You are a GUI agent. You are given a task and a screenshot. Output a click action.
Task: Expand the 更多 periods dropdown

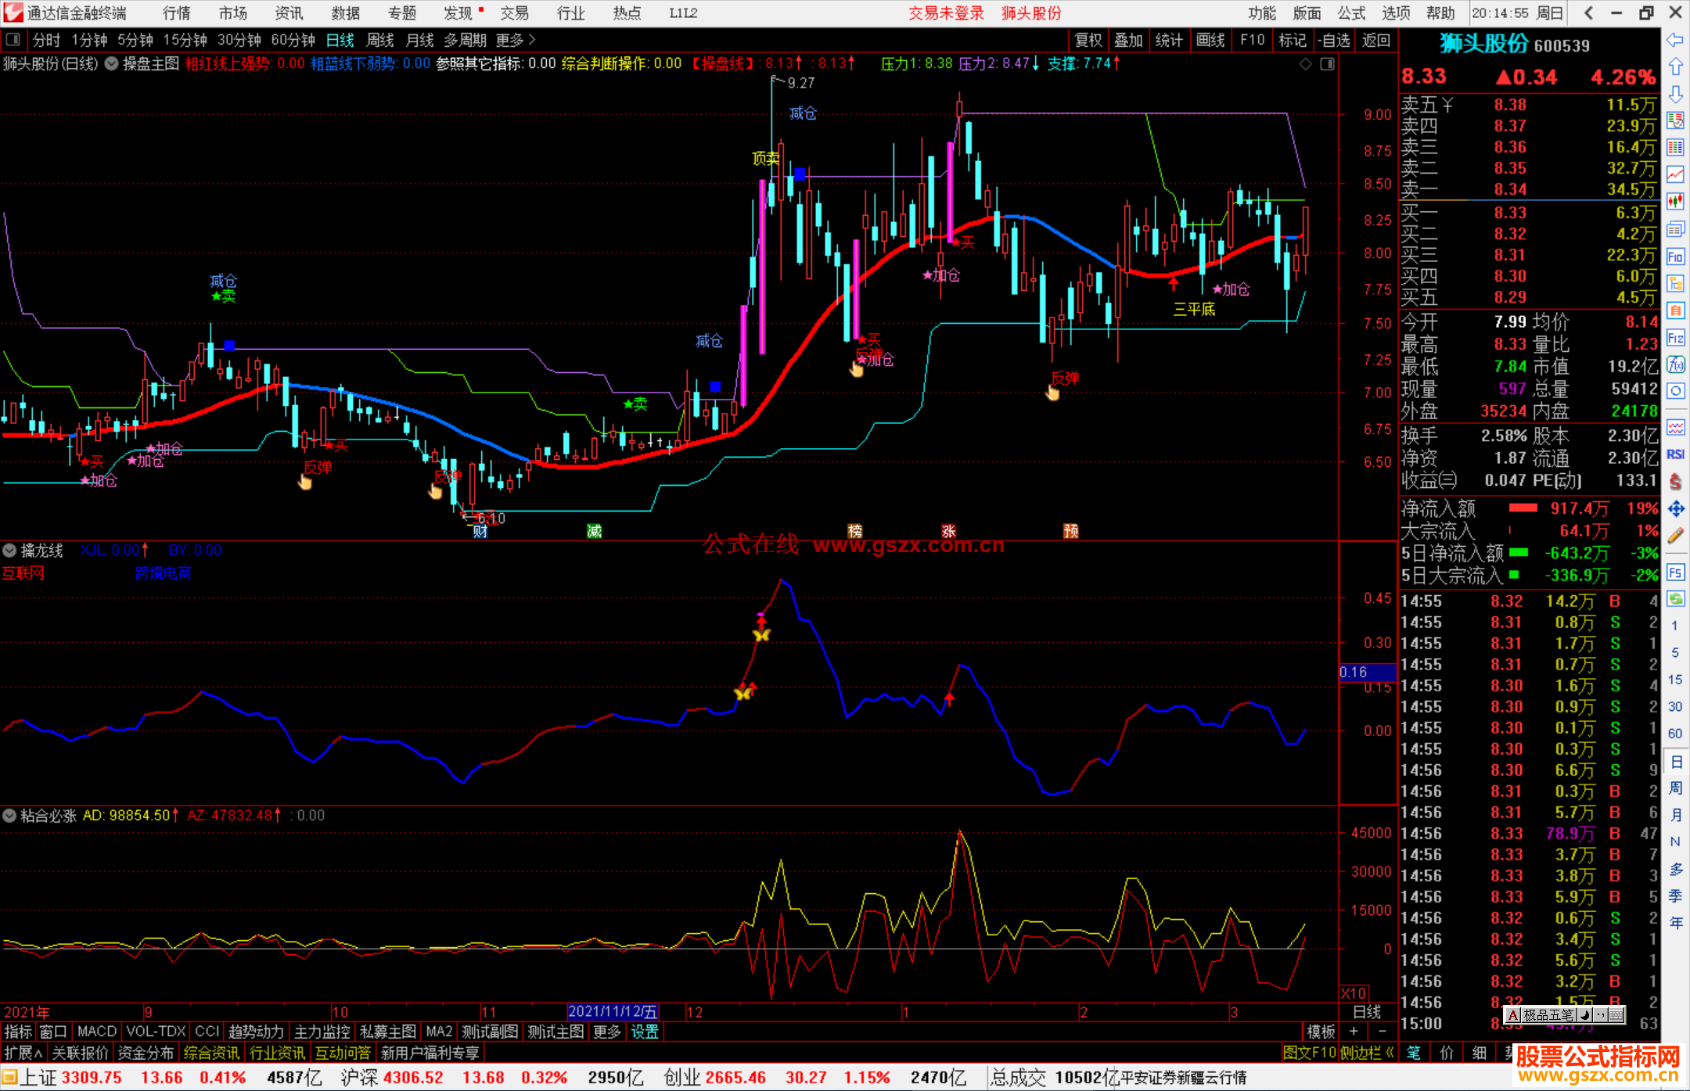tap(516, 40)
